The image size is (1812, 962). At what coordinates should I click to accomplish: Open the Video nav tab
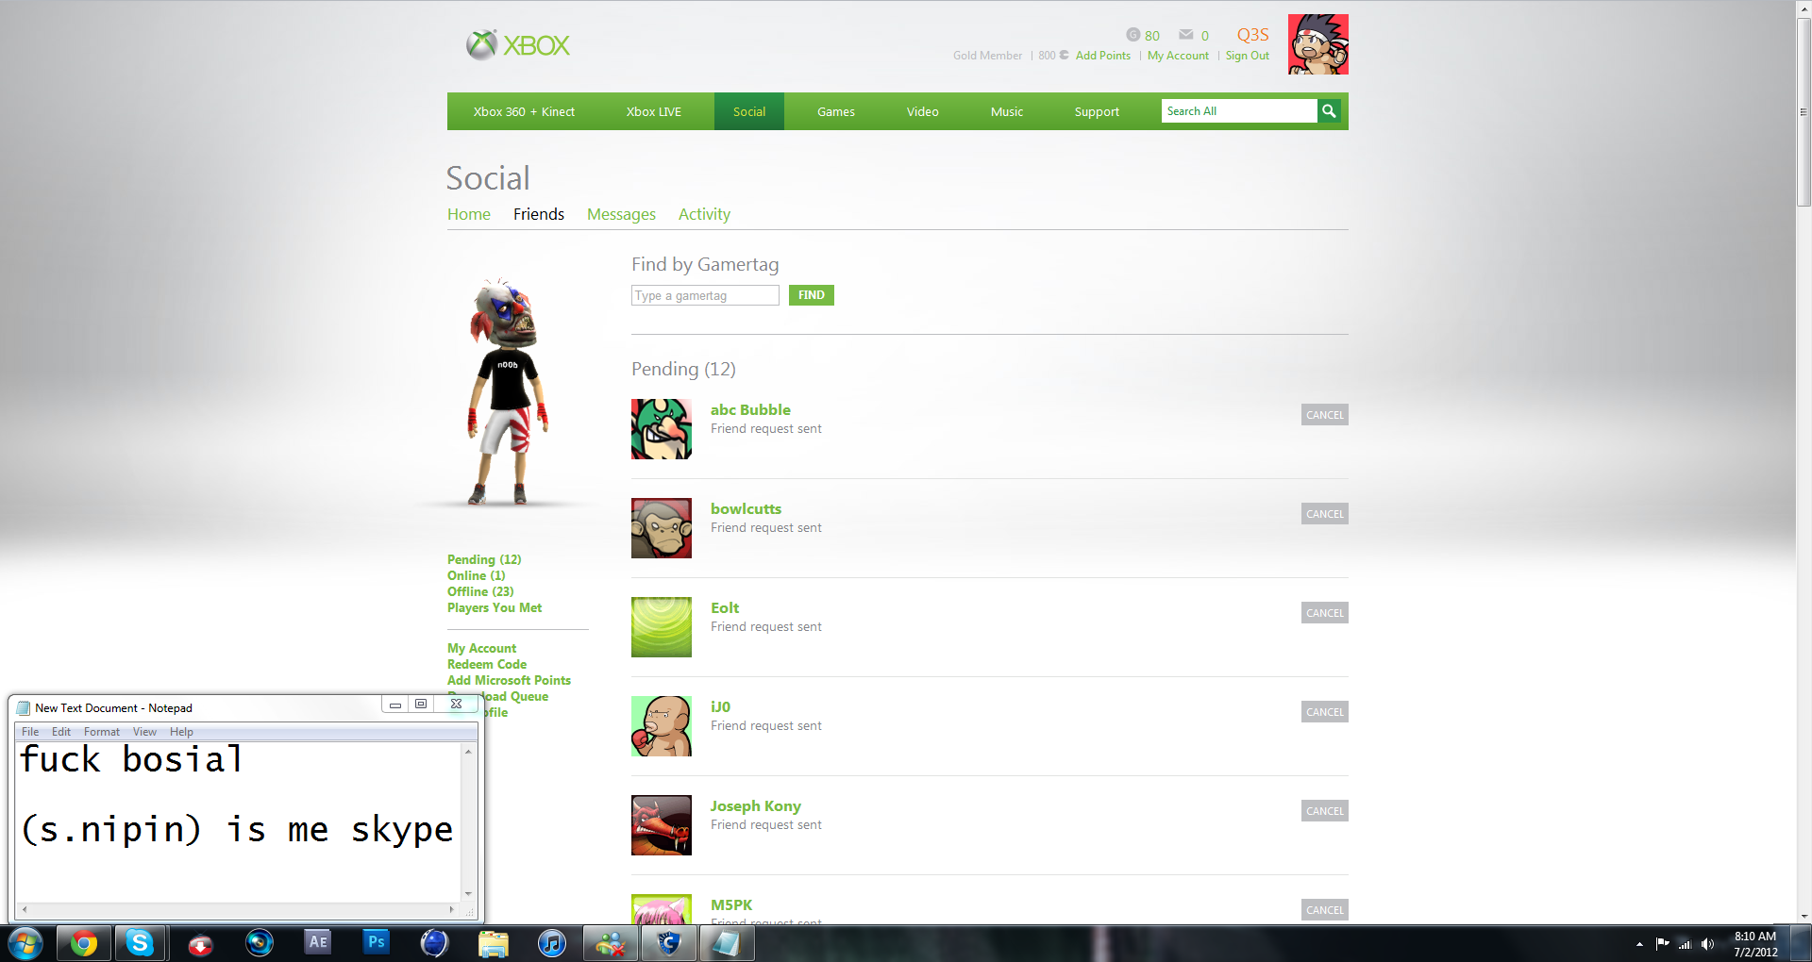coord(922,111)
